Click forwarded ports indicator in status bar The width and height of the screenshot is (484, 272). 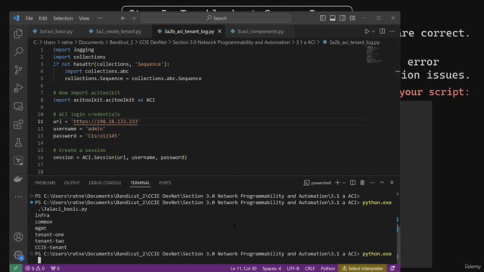(55, 268)
